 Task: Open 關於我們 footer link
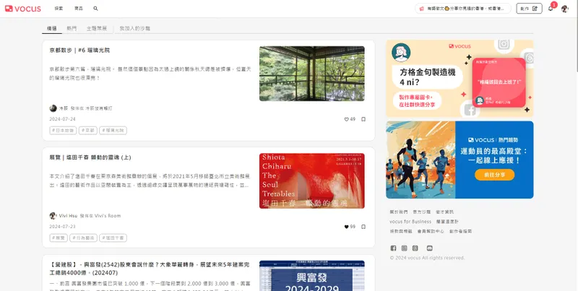(399, 212)
